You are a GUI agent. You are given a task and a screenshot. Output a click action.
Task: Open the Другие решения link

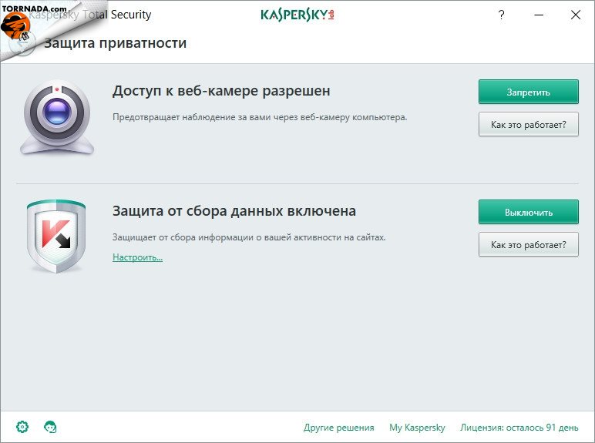[338, 428]
